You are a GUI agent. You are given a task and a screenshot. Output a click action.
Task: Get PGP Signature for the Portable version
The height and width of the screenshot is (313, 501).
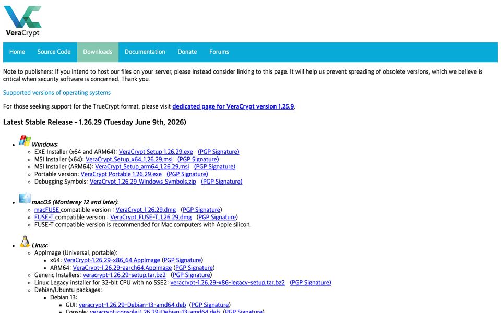(187, 174)
